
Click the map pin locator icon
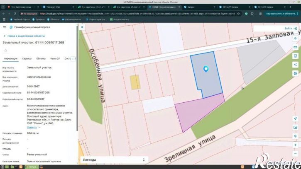click(x=296, y=136)
